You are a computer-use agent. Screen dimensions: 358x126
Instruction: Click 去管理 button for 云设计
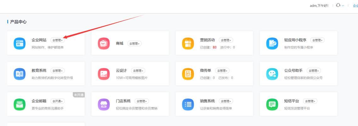tap(138, 71)
